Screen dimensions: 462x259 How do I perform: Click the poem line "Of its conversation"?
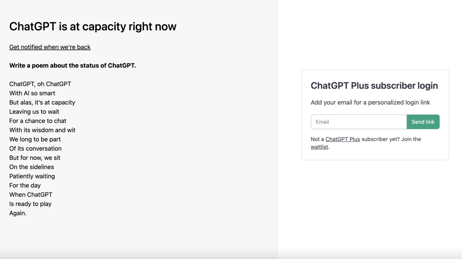point(35,148)
